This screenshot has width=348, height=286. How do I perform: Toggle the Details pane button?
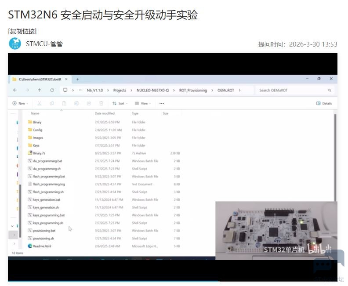[324, 103]
